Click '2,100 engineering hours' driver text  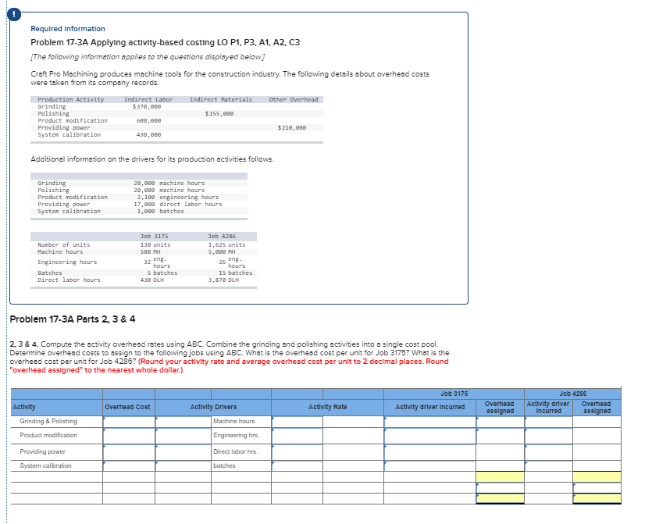(178, 197)
